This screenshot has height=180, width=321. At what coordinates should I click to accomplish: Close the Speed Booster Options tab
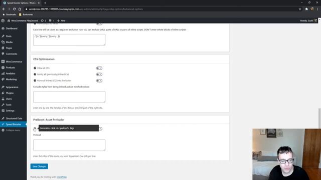pos(39,3)
